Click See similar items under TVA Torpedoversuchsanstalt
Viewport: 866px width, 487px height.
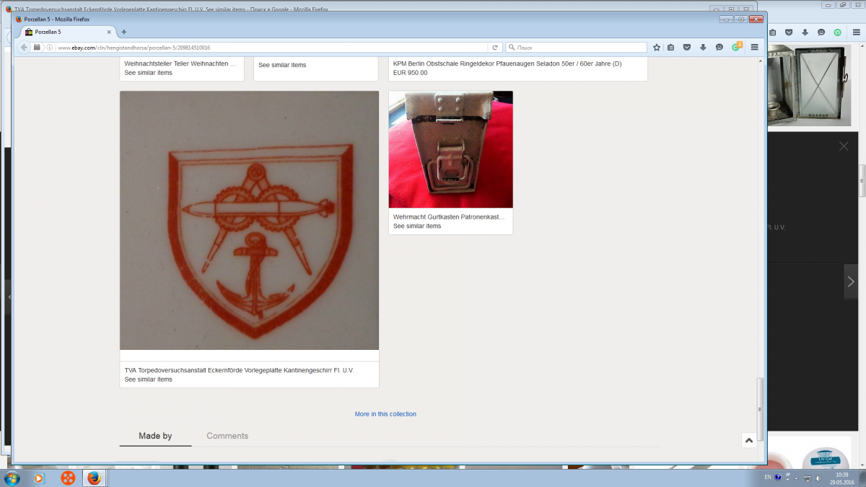coord(148,379)
